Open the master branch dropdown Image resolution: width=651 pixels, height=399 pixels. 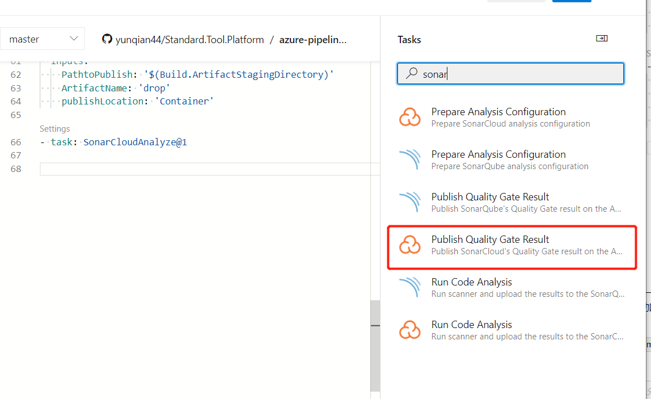coord(43,39)
